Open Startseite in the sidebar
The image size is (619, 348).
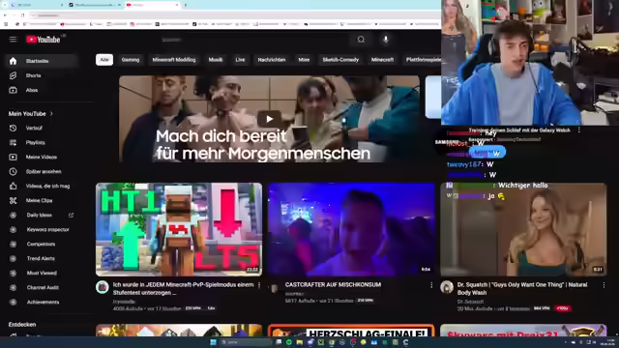click(x=42, y=61)
